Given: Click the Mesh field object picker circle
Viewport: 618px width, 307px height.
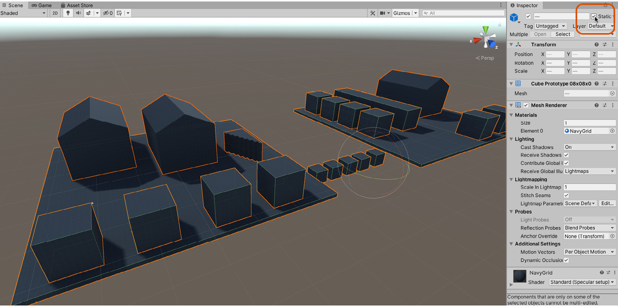Looking at the screenshot, I should [612, 94].
